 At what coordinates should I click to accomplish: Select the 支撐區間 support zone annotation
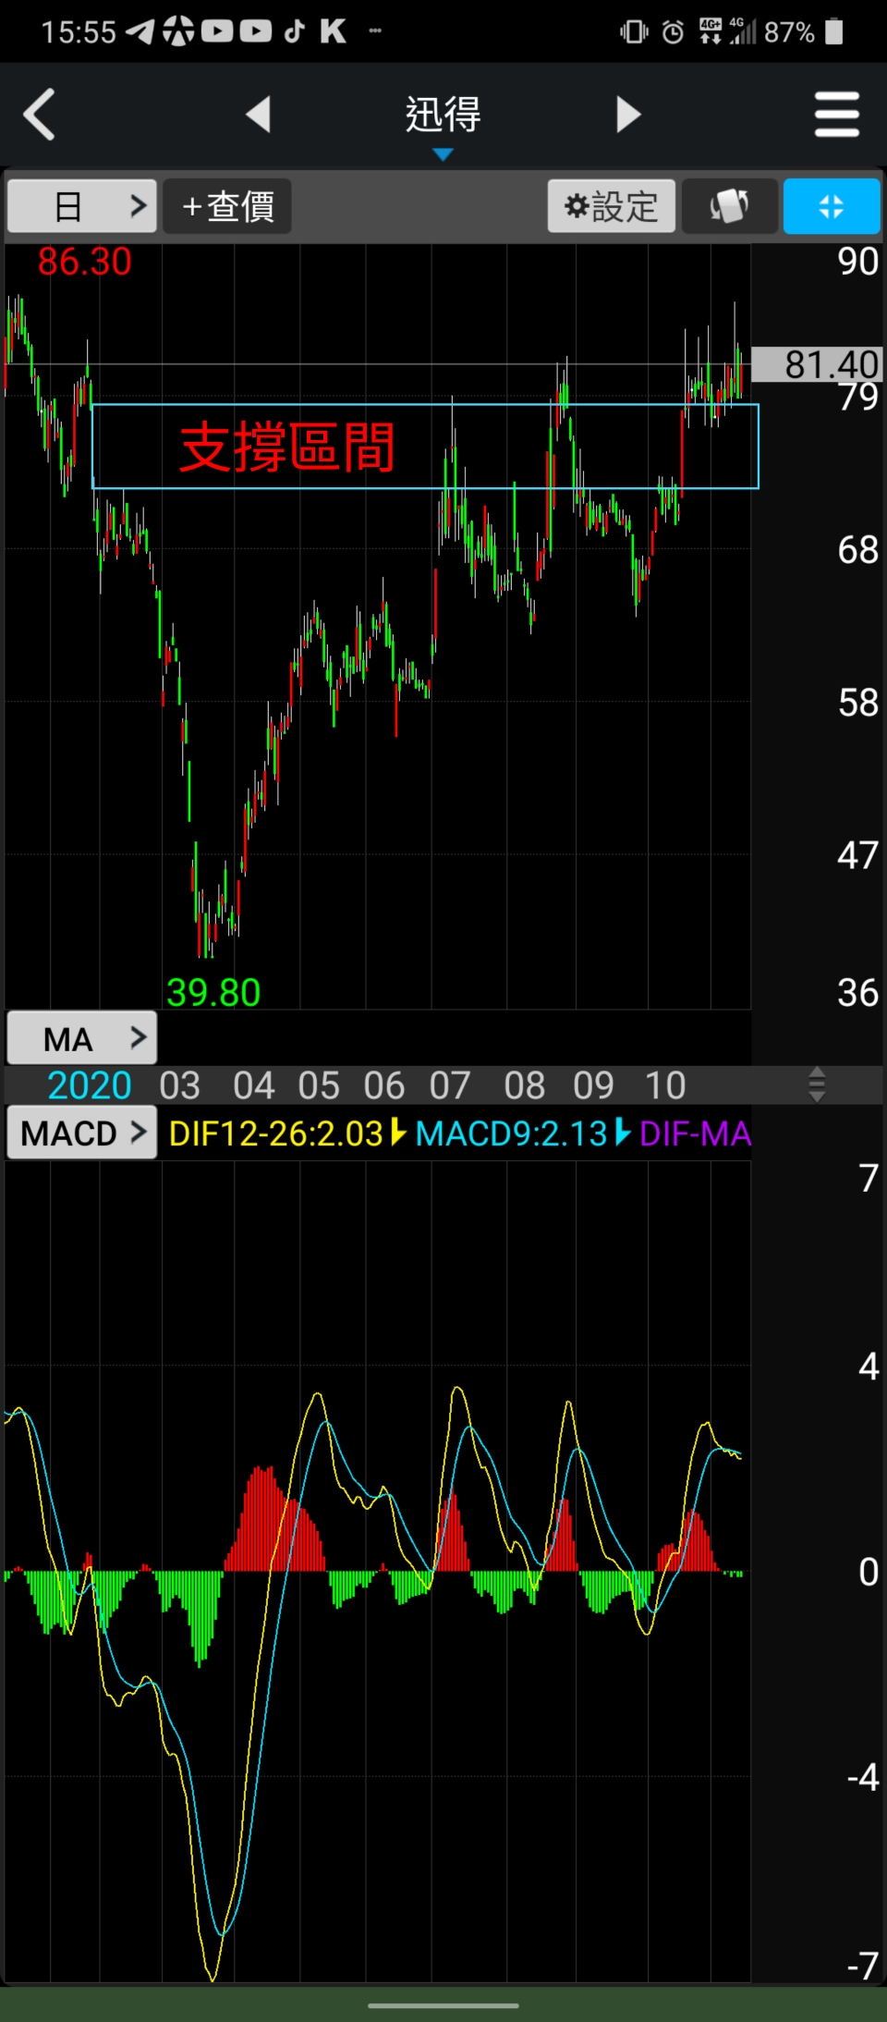click(287, 447)
